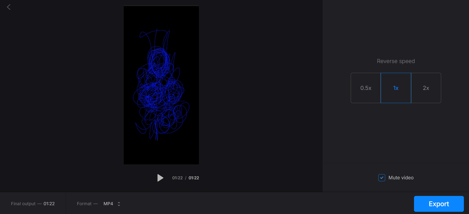Click the Reverse speed heading
469x214 pixels.
click(x=396, y=61)
